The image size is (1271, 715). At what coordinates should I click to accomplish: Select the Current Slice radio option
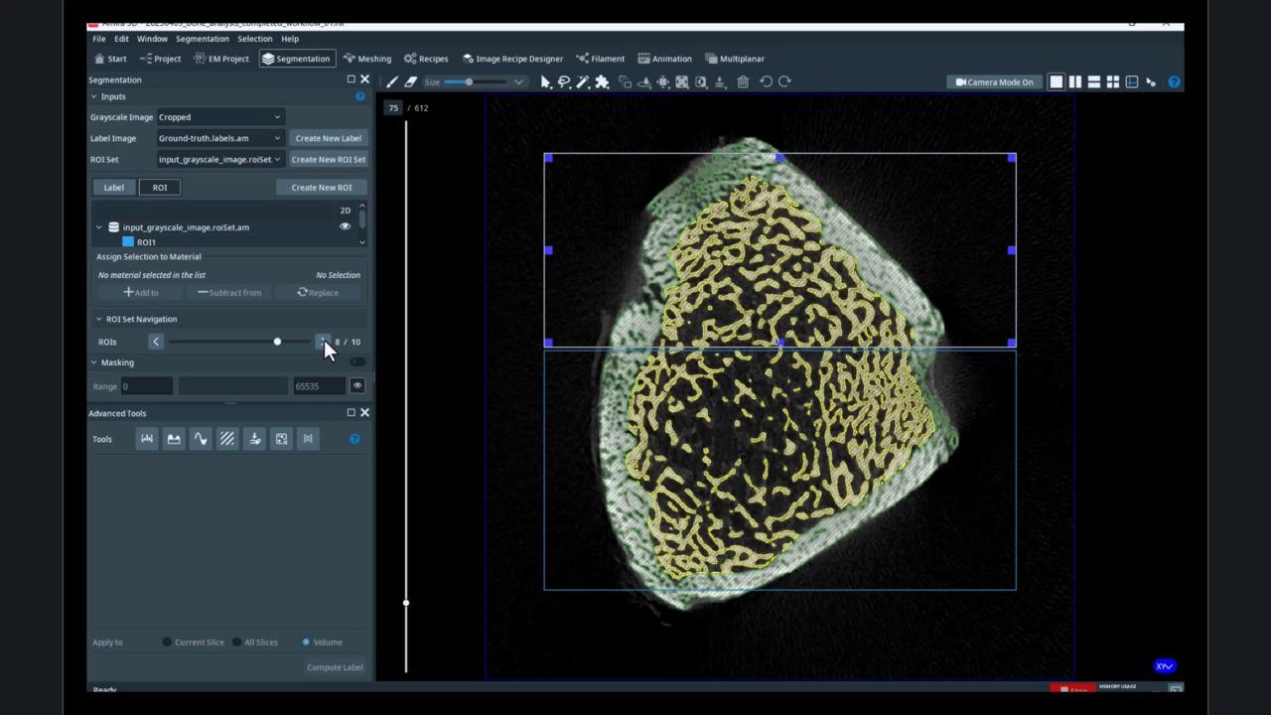pyautogui.click(x=167, y=643)
